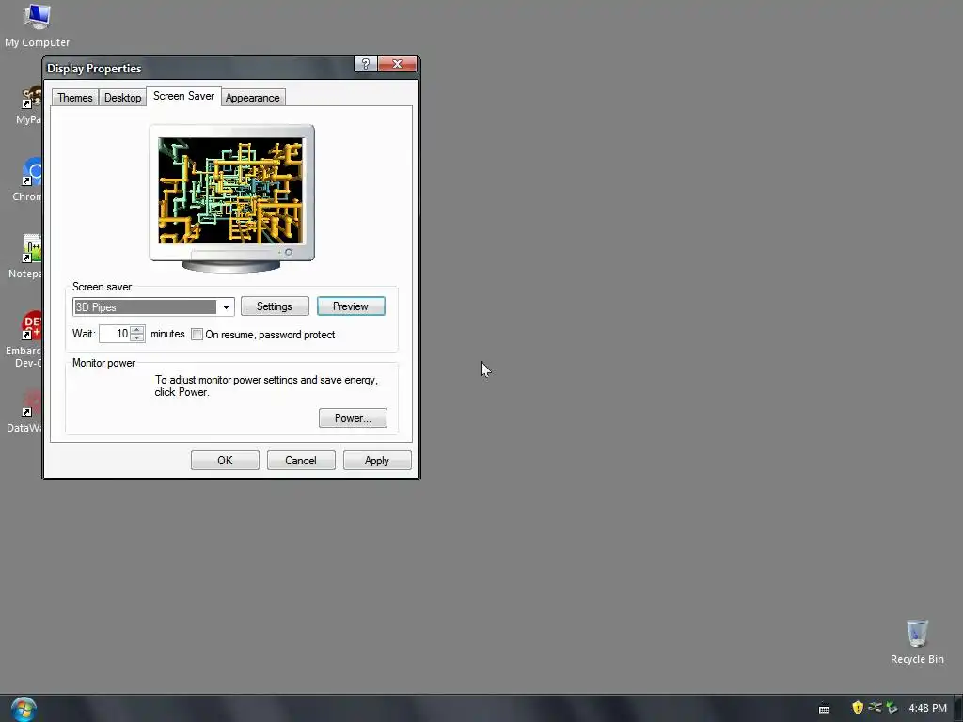Open screen saver Settings
963x722 pixels.
coord(275,306)
